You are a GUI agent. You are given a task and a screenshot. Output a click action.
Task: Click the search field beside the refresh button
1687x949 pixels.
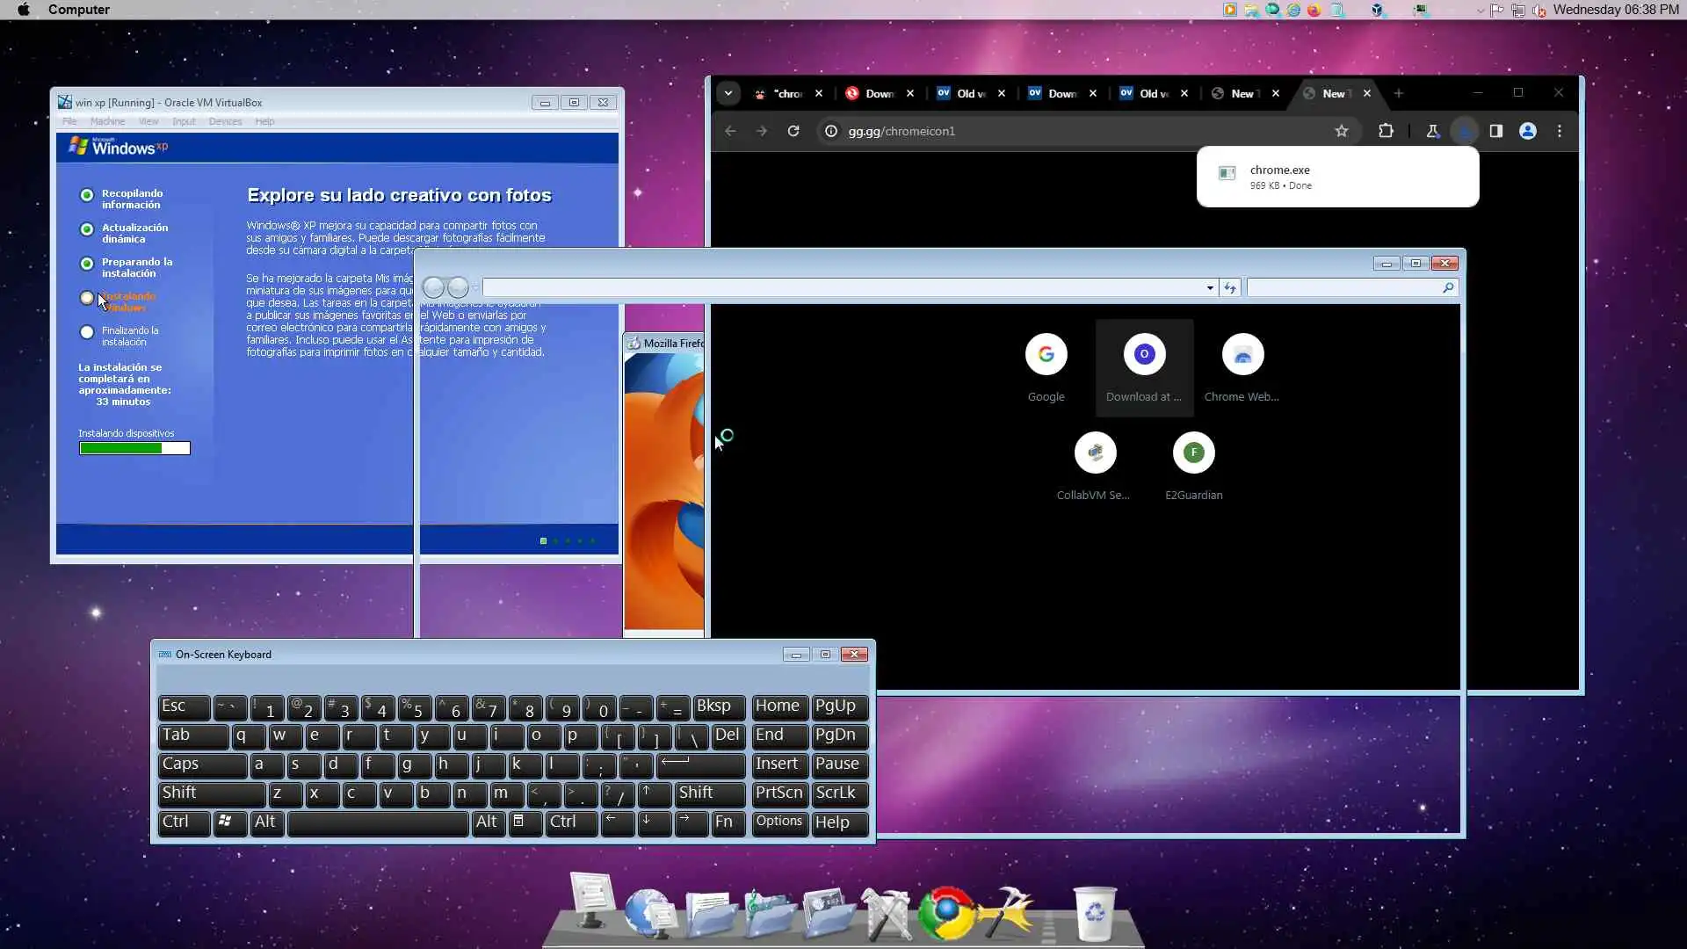coord(1344,288)
